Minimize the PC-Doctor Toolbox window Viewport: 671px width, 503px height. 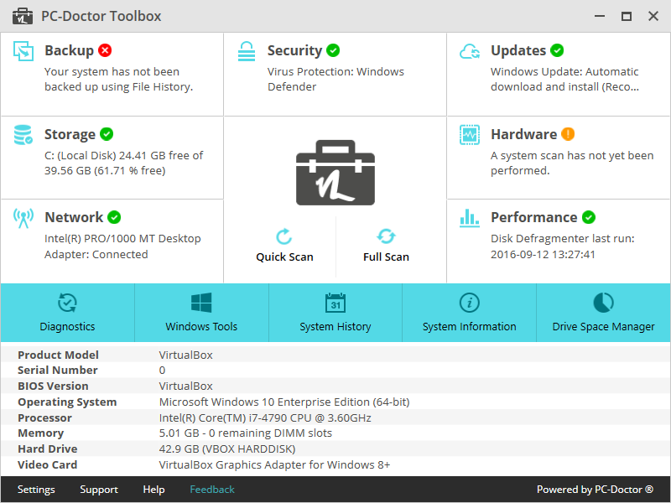coord(600,16)
